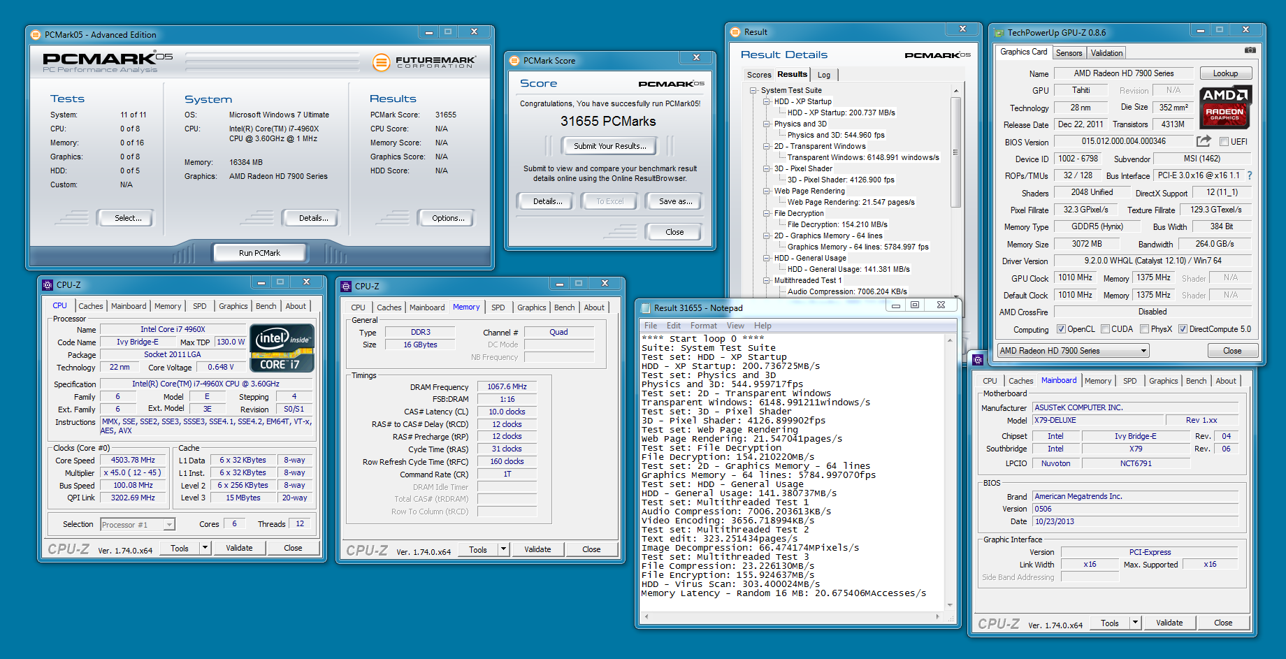The width and height of the screenshot is (1286, 659).
Task: Click the Lookup button in GPU-Z
Action: 1225,73
